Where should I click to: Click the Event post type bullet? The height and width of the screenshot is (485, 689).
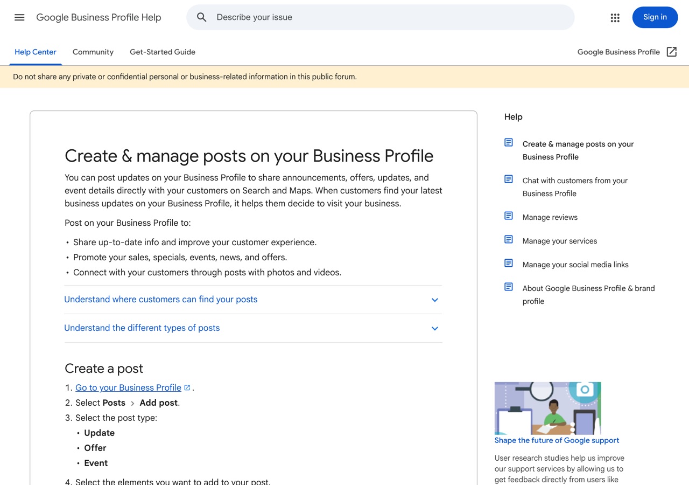(96, 463)
